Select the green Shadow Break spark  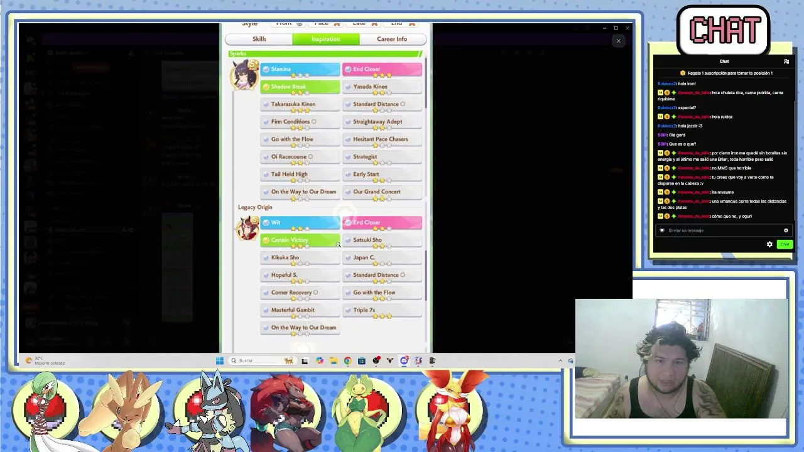[x=300, y=87]
